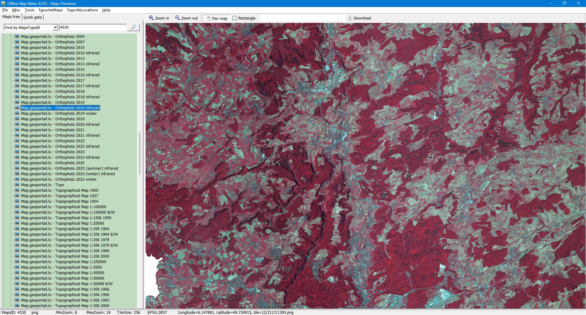Open the File menu
586x315 pixels.
pyautogui.click(x=5, y=10)
